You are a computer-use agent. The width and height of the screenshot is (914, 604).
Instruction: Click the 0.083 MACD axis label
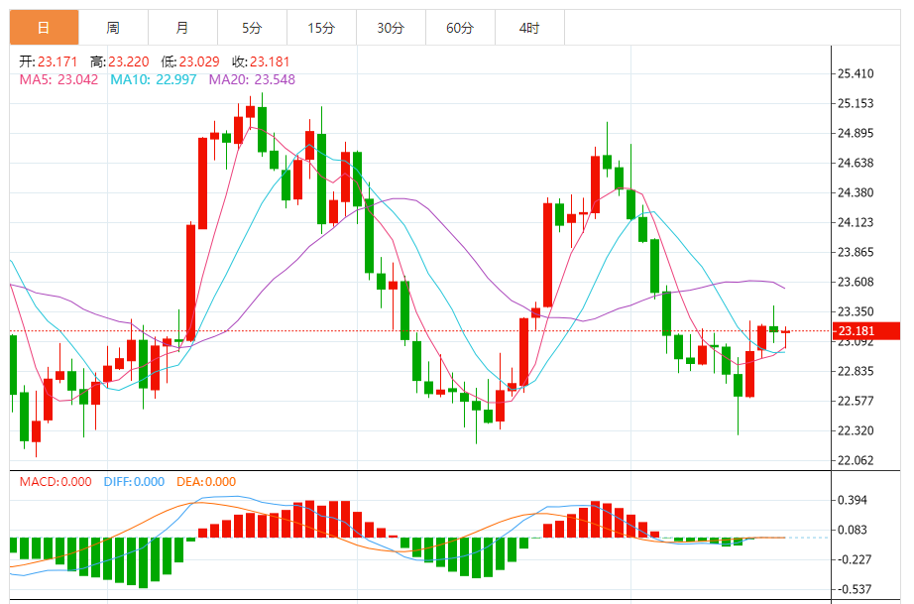point(853,530)
